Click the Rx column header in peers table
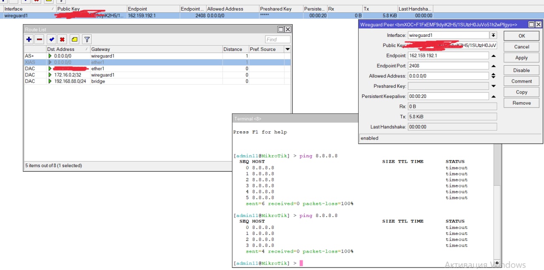544x270 pixels. coord(345,9)
